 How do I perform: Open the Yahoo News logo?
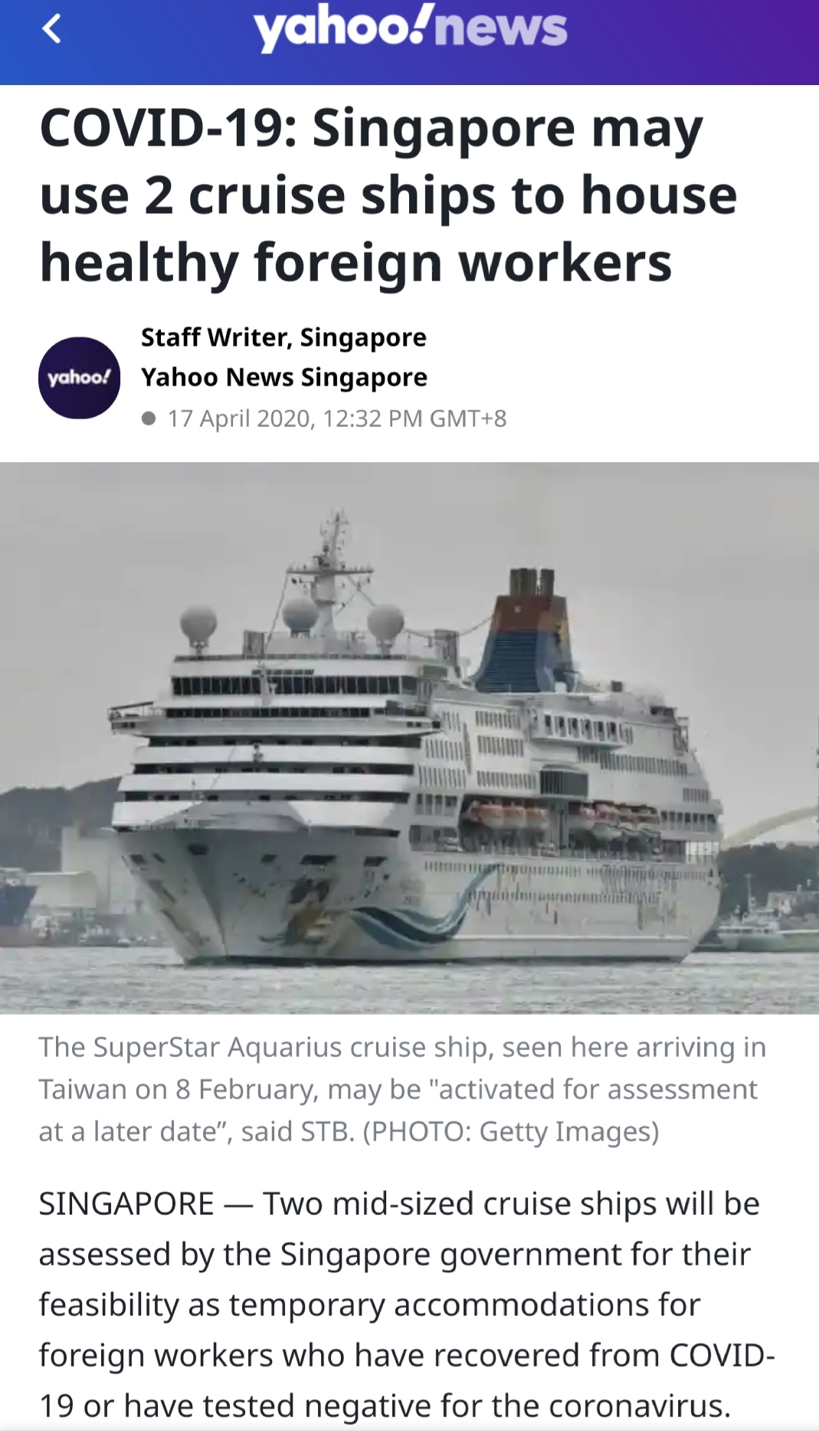point(411,28)
